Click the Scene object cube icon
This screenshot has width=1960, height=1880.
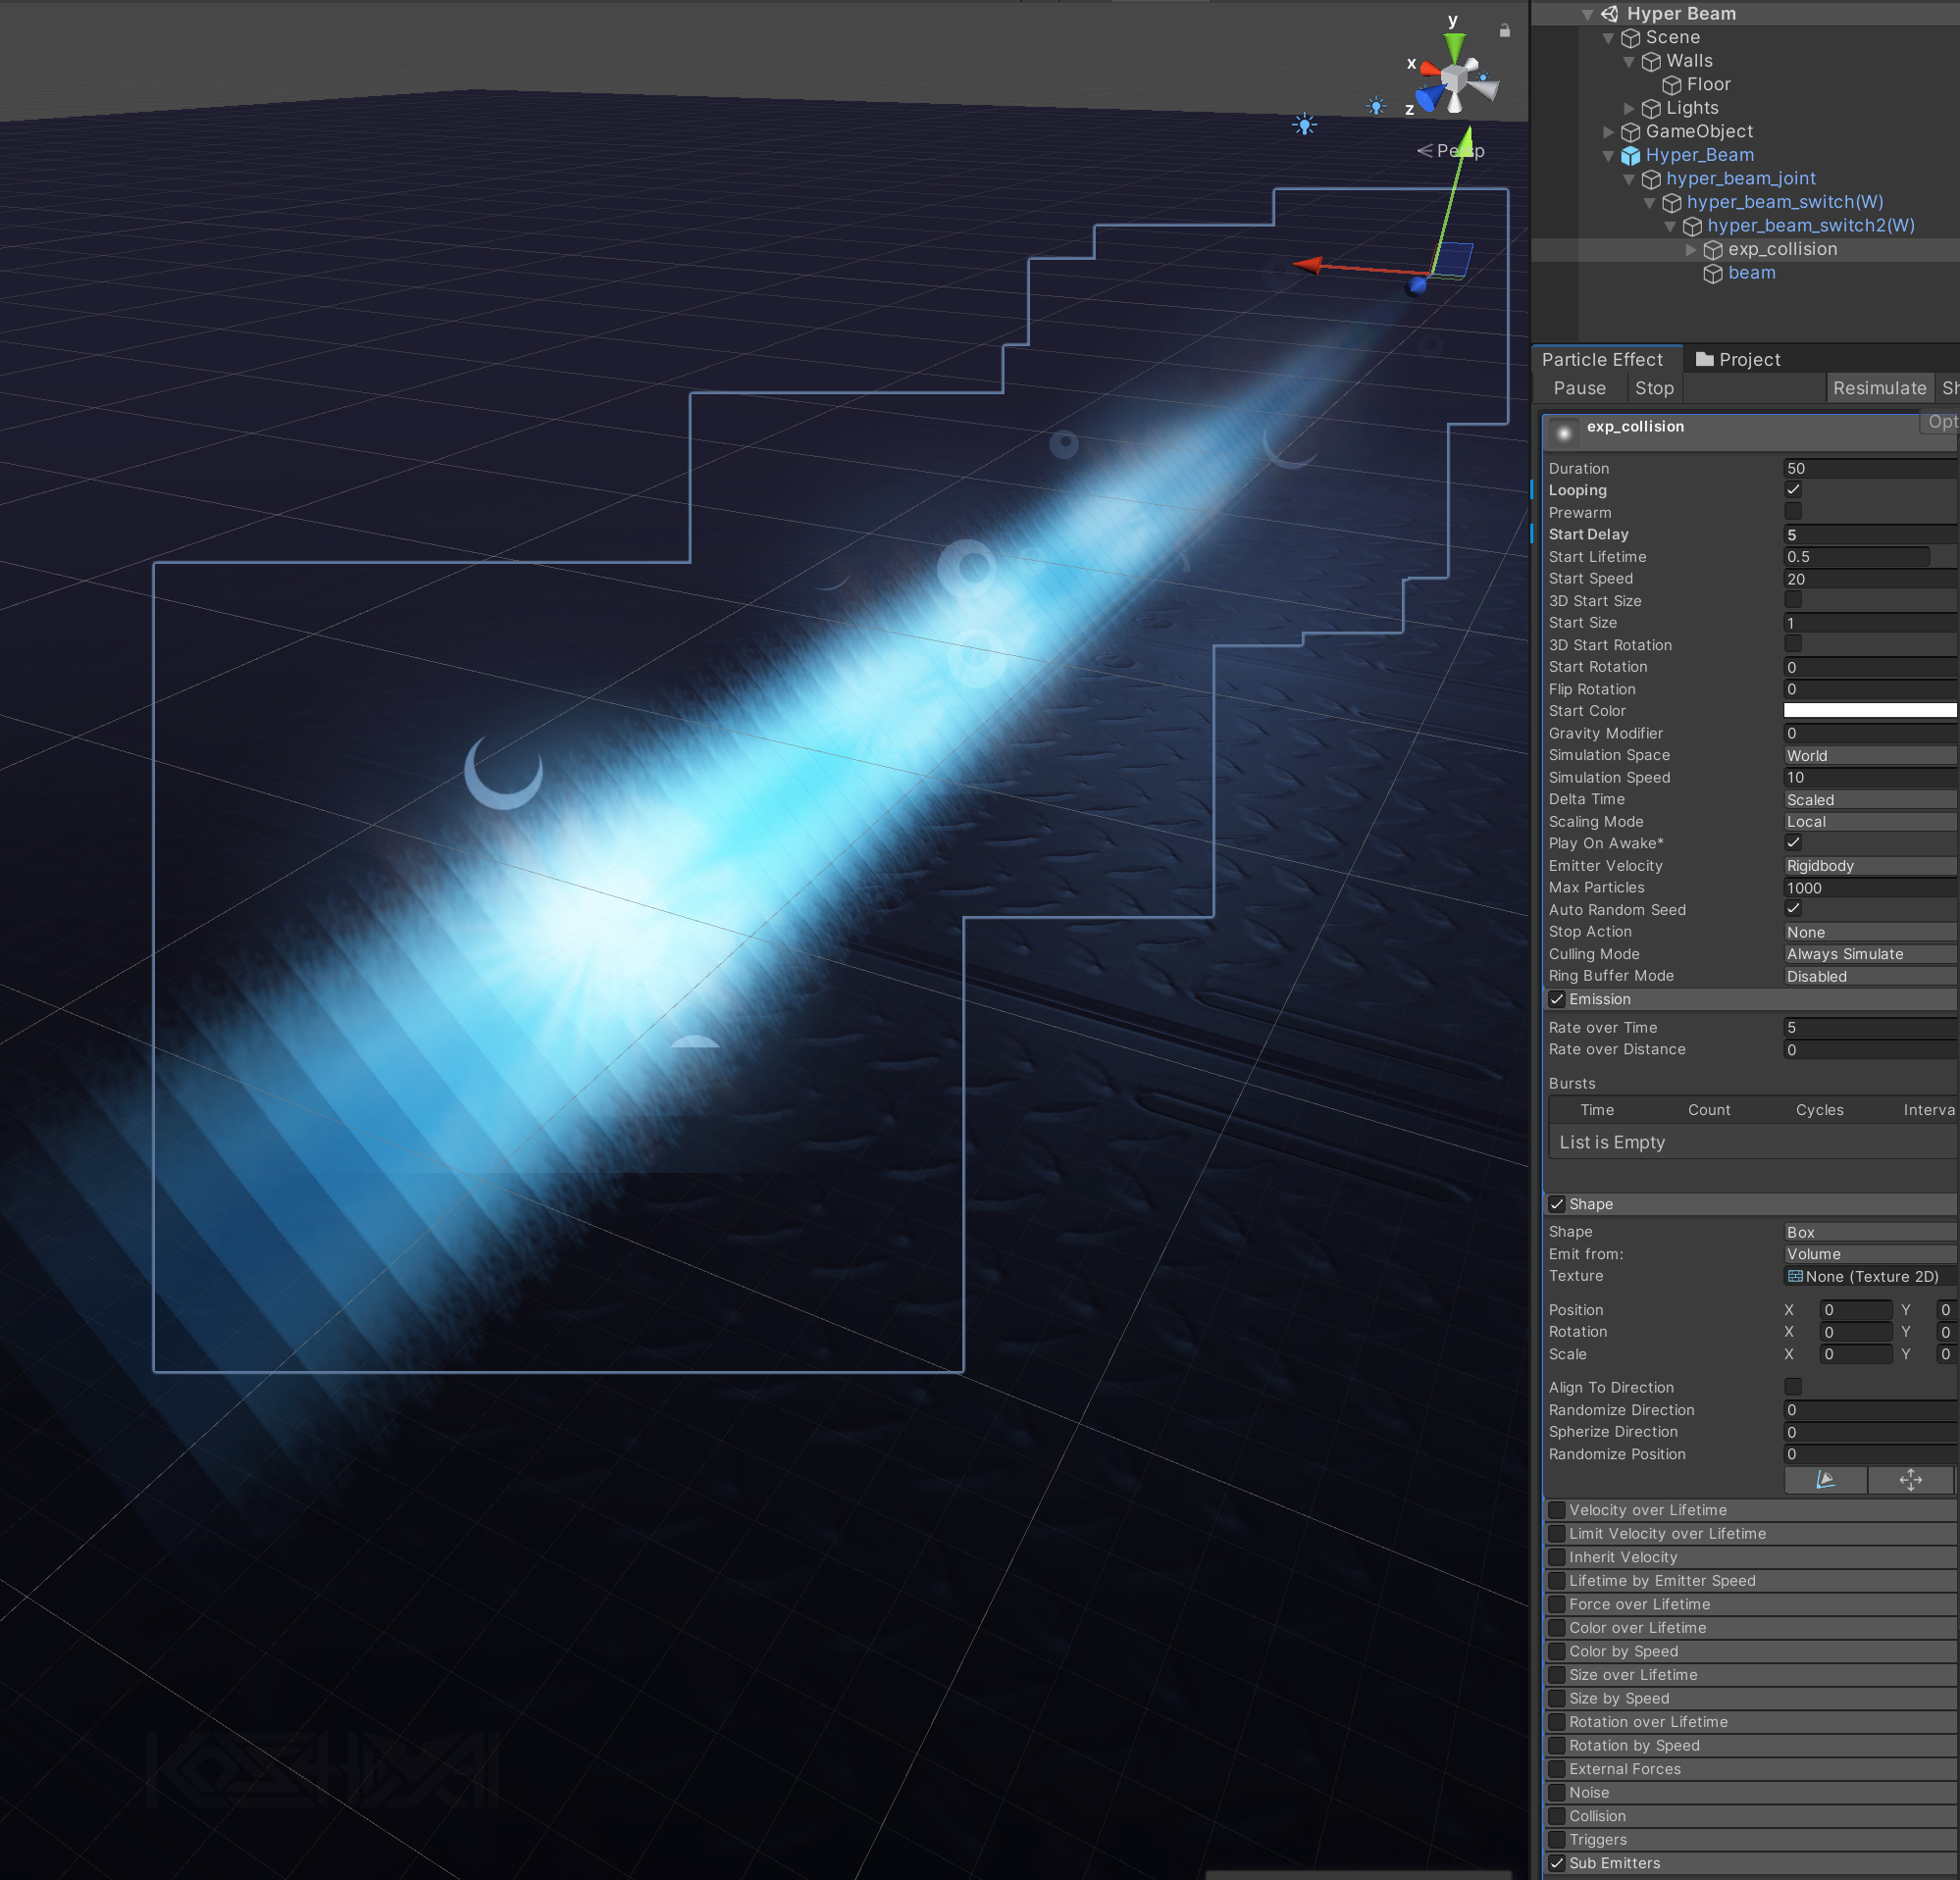(x=1630, y=38)
